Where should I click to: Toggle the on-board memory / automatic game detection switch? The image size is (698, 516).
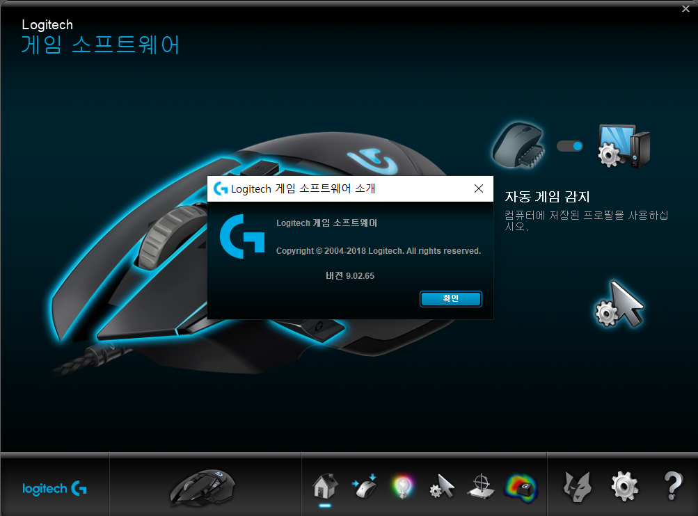[570, 146]
